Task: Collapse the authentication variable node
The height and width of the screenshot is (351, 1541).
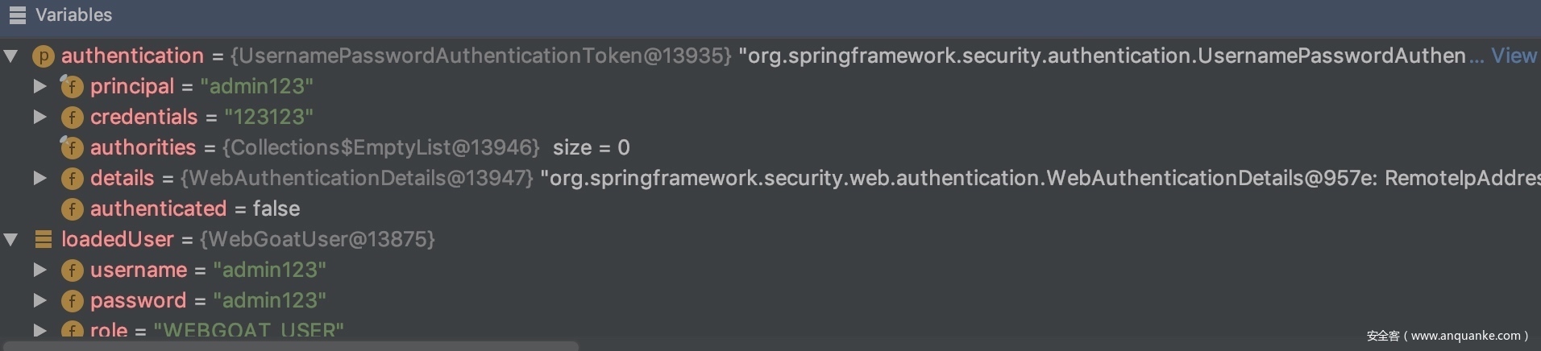Action: pos(11,56)
